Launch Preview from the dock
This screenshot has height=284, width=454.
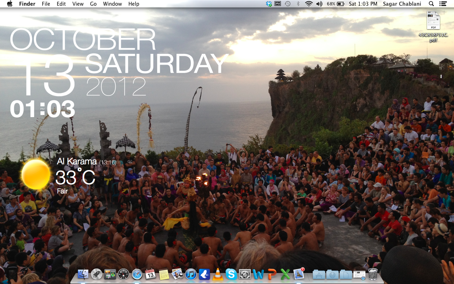[x=177, y=274]
